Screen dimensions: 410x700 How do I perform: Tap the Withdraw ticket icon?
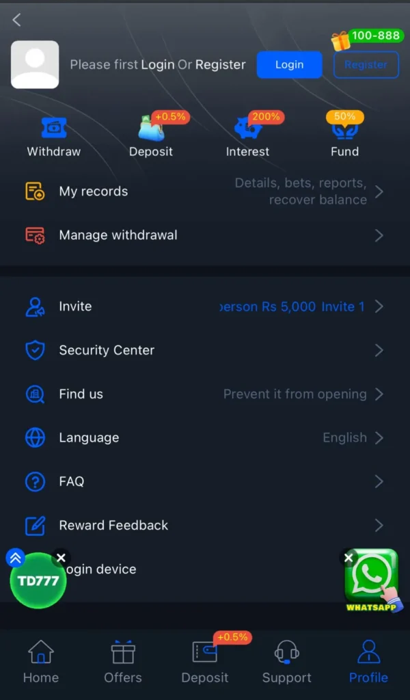coord(53,129)
